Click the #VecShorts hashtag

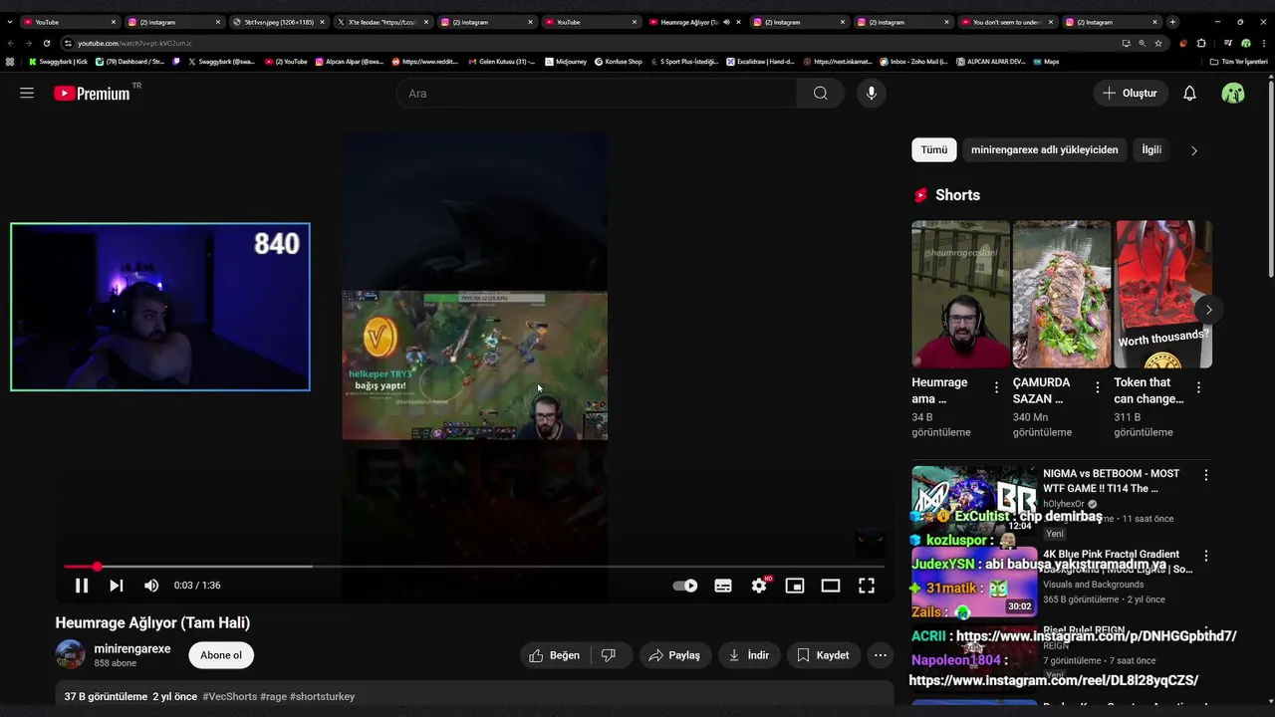click(x=229, y=696)
